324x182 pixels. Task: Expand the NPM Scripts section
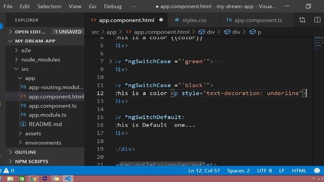pos(11,161)
